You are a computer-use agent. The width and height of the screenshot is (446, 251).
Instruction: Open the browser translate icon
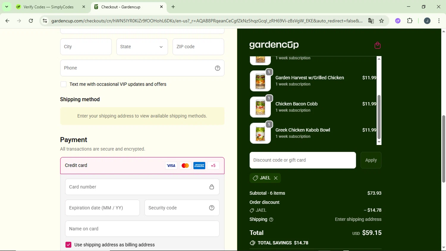[371, 21]
